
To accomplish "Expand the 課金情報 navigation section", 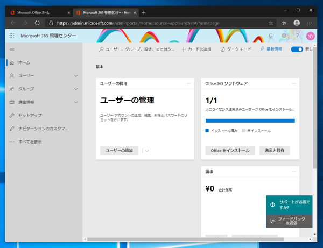I will click(x=76, y=102).
